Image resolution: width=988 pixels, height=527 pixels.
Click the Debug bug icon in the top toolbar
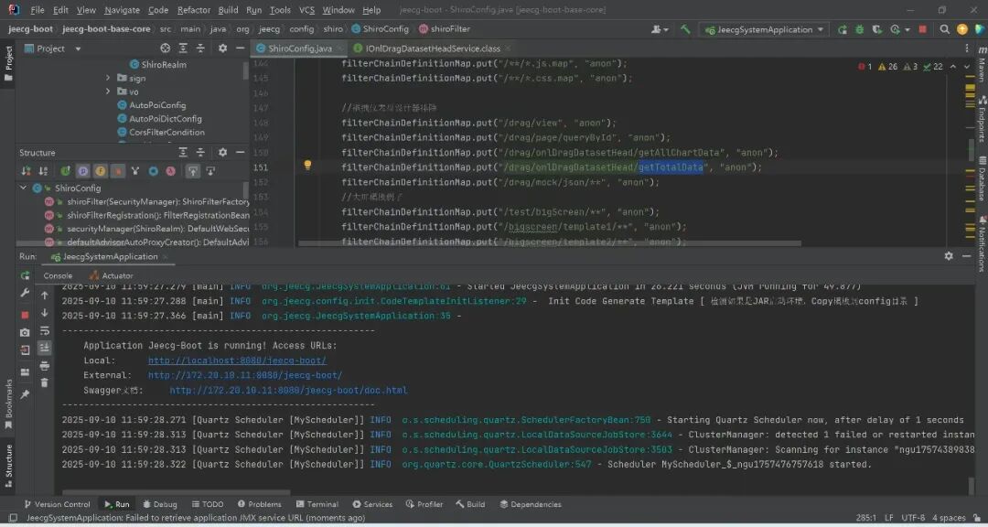pyautogui.click(x=859, y=29)
